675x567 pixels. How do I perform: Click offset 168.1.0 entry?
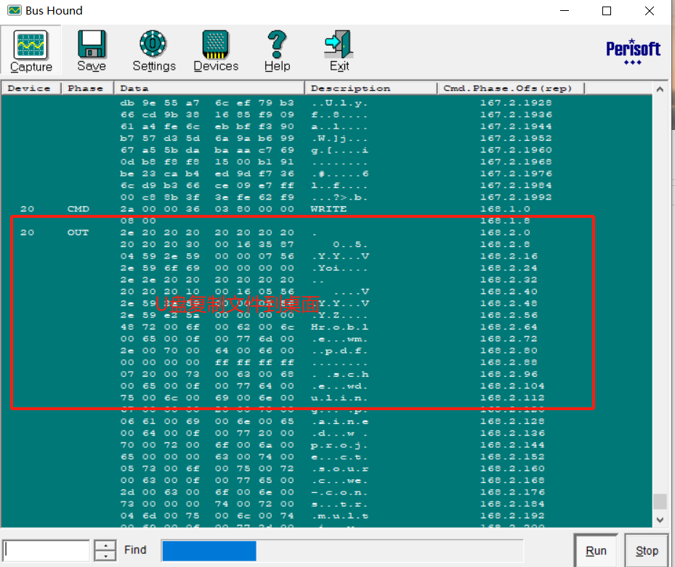[x=505, y=209]
